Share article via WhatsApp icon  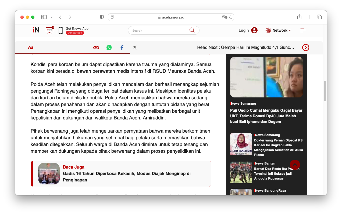109,48
